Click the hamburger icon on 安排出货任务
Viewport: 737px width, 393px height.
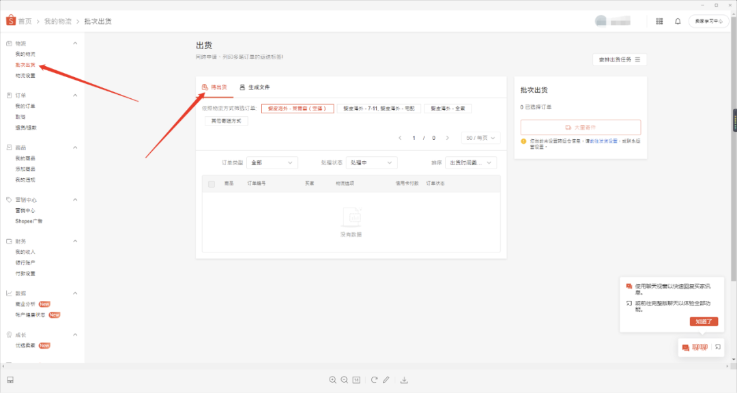[639, 59]
